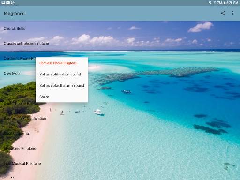The image size is (240, 180).
Task: Tap the muted sound icon in status bar
Action: pyautogui.click(x=210, y=3)
